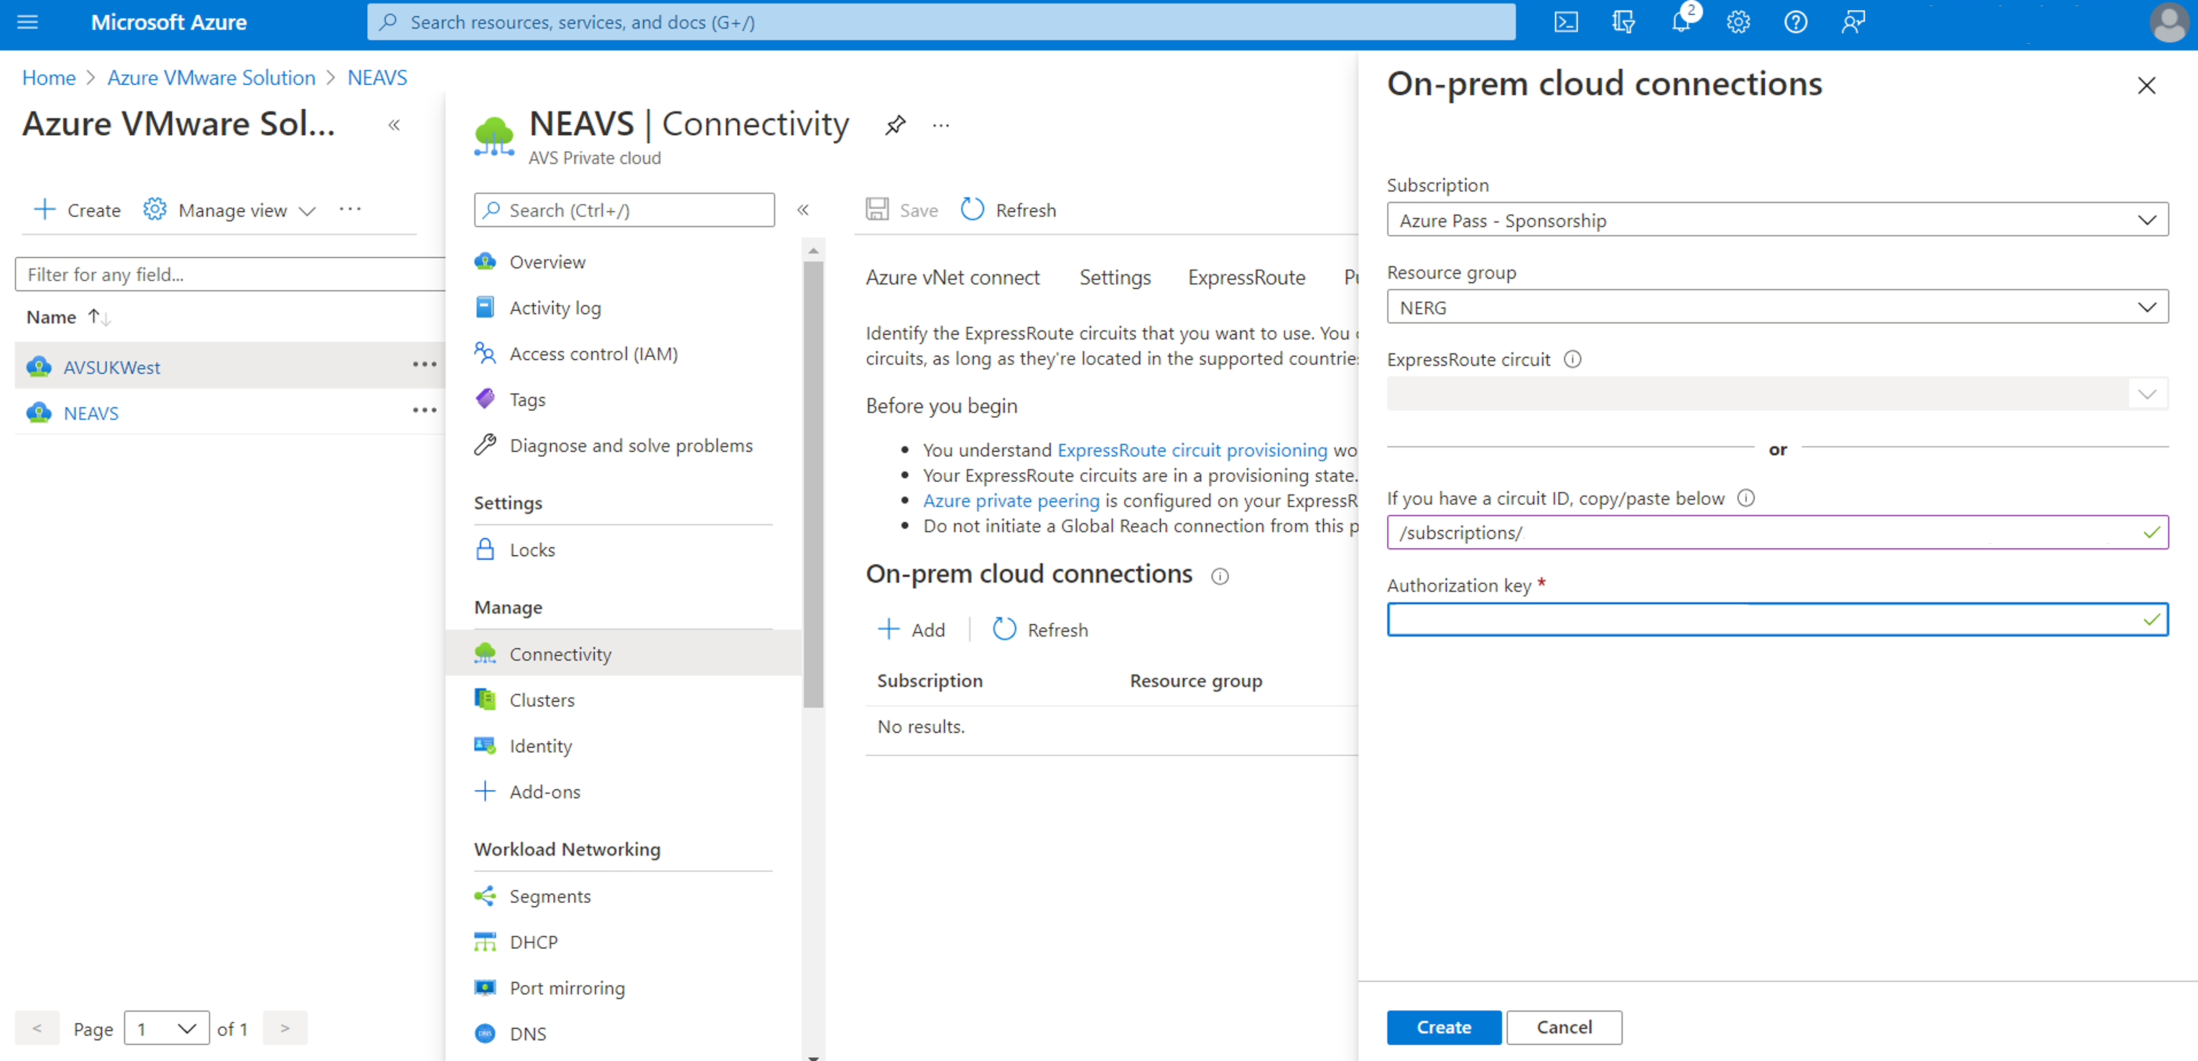The height and width of the screenshot is (1061, 2198).
Task: Click Create button to confirm connection
Action: (1443, 1026)
